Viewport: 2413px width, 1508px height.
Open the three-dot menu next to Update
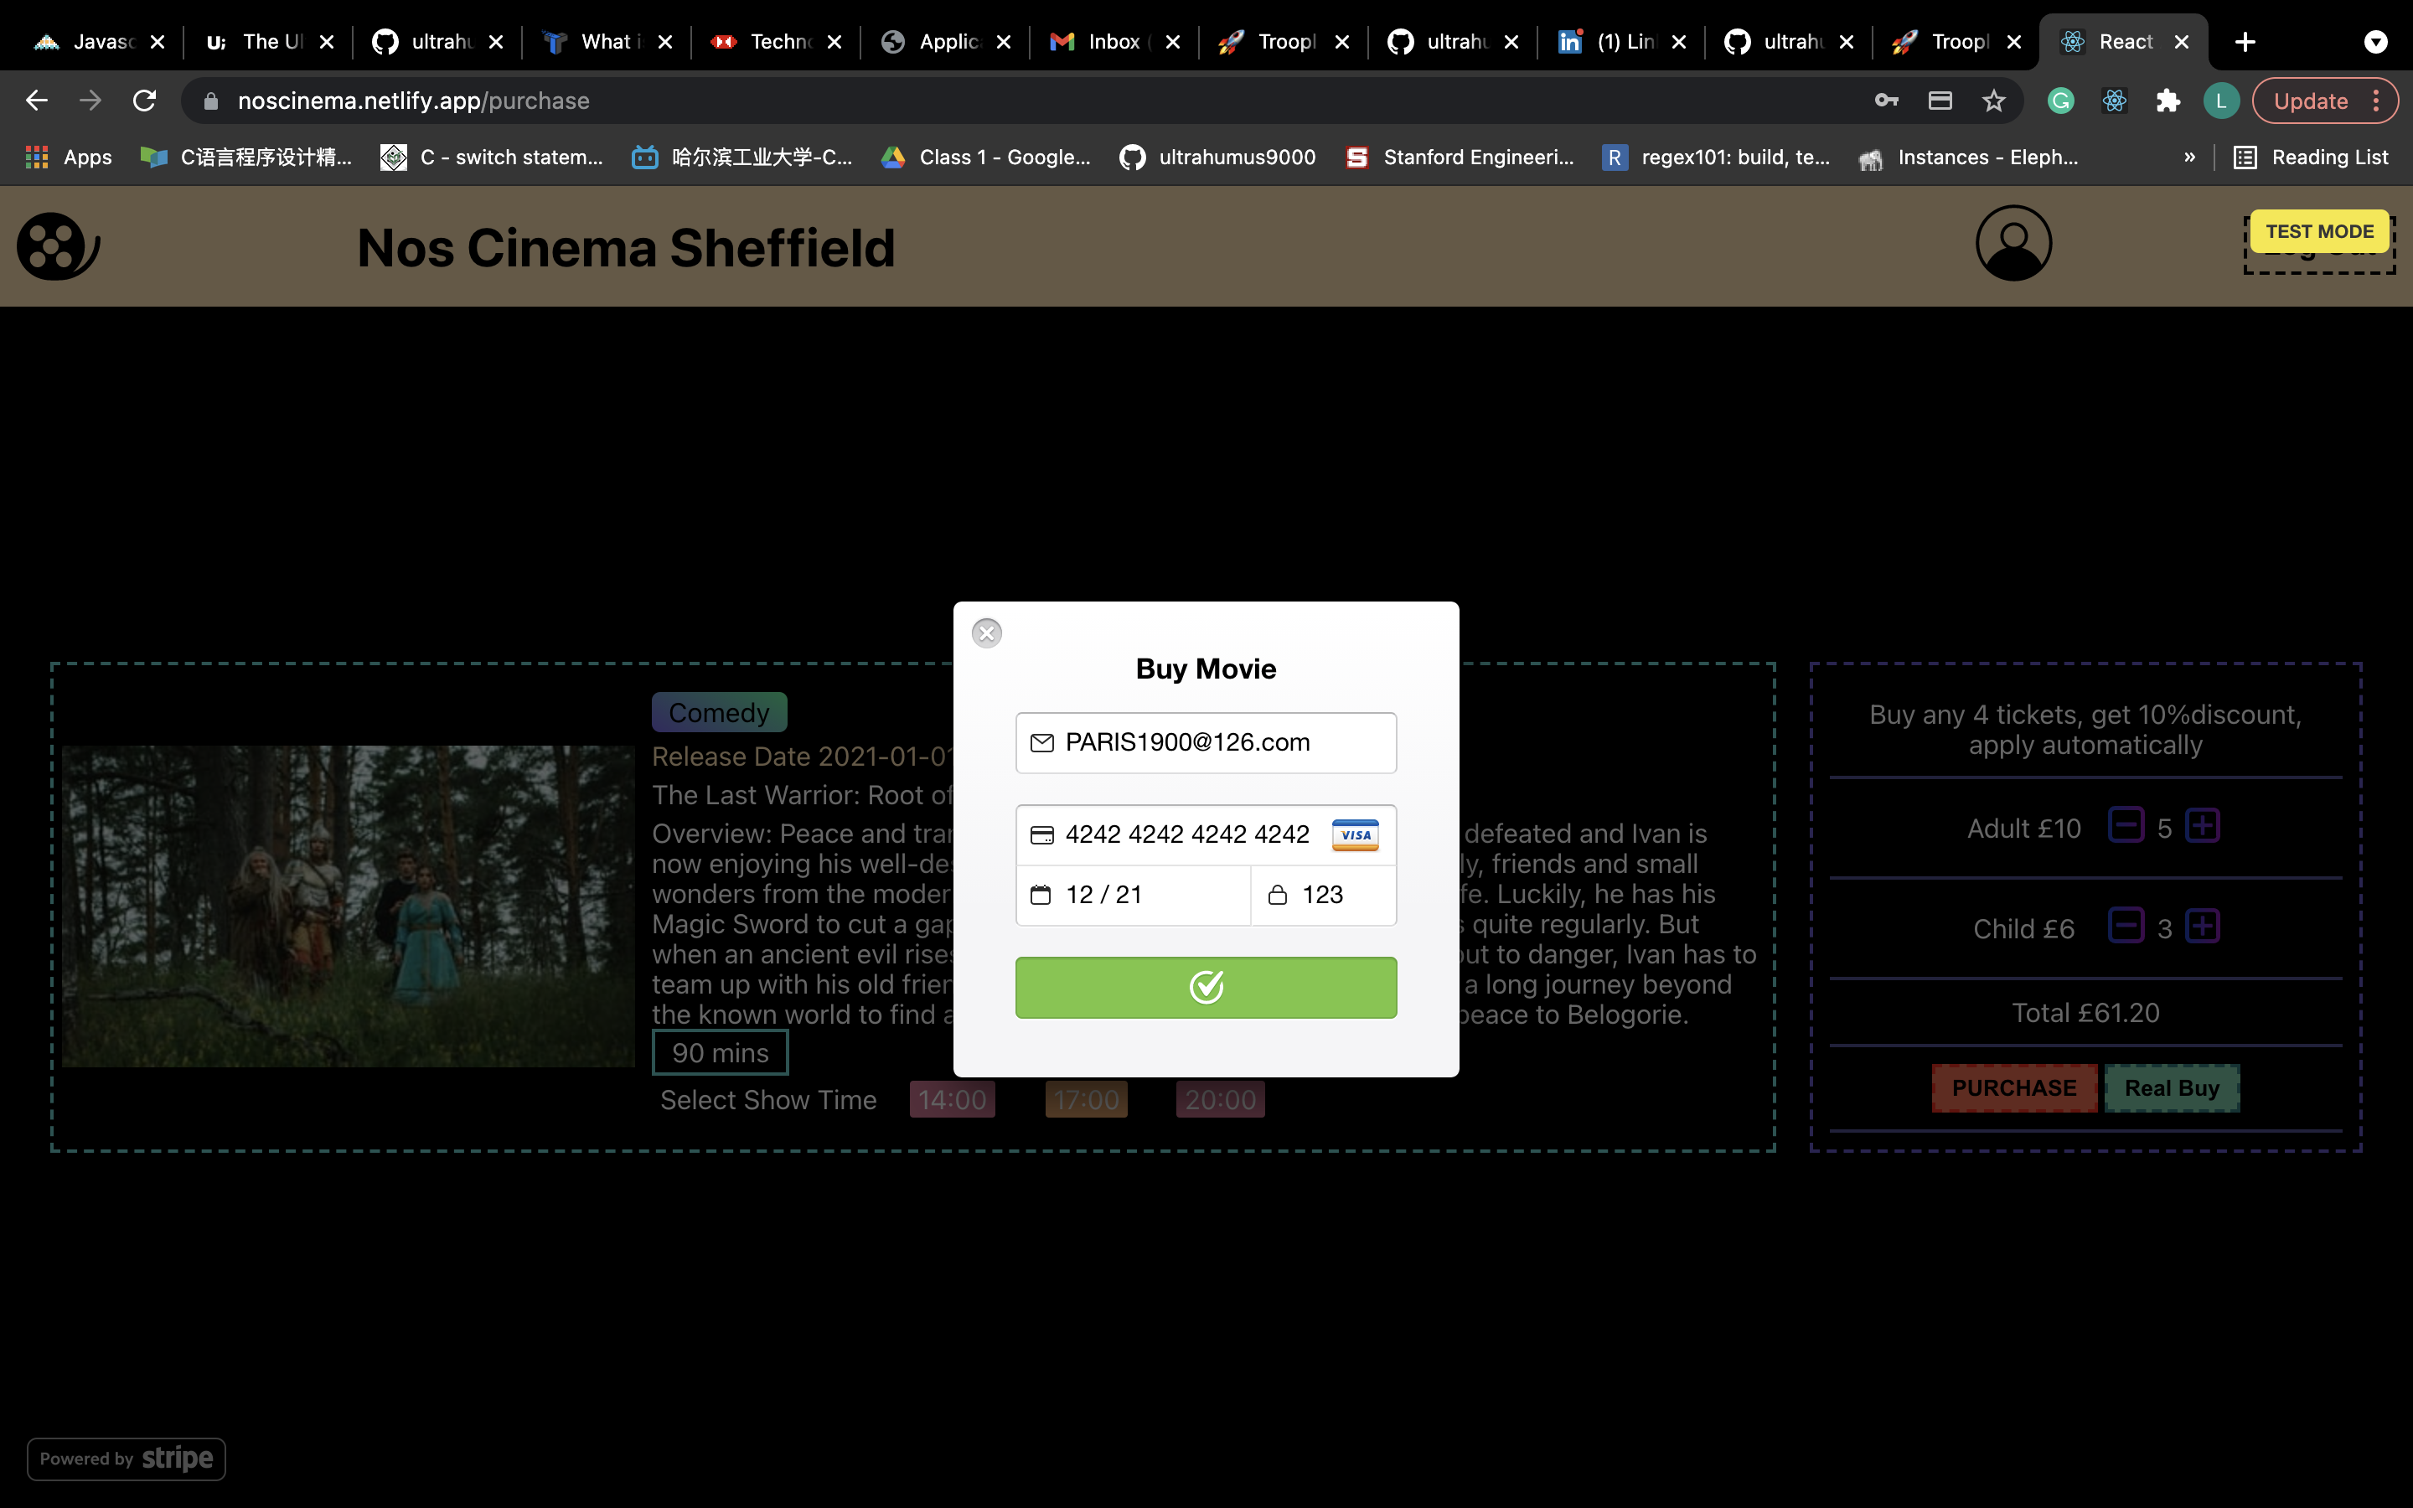2376,100
